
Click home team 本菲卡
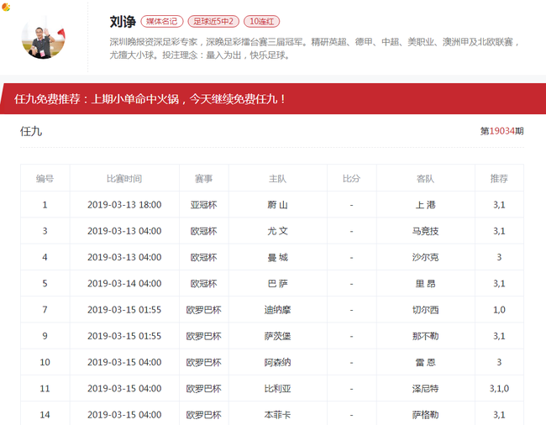click(277, 415)
